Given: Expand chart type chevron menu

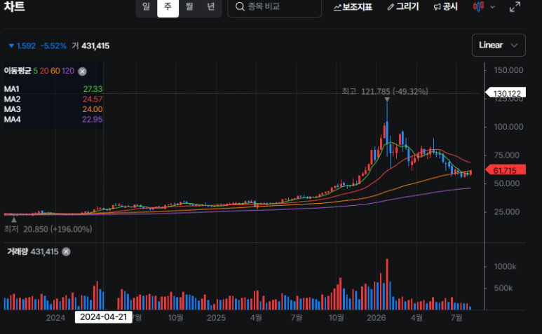Looking at the screenshot, I should (x=493, y=7).
